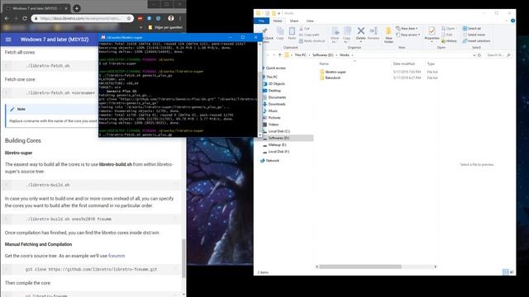The image size is (529, 297).
Task: Click the Properties checkmark icon in ribbon
Action: tap(431, 31)
